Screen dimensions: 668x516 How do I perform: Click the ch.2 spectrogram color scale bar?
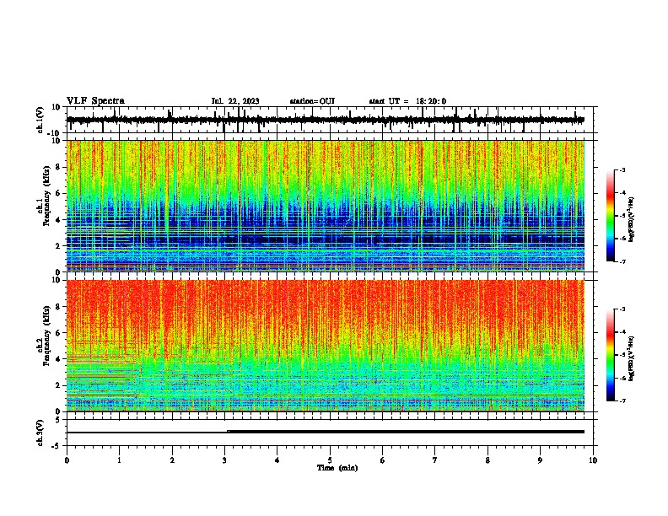pyautogui.click(x=611, y=355)
